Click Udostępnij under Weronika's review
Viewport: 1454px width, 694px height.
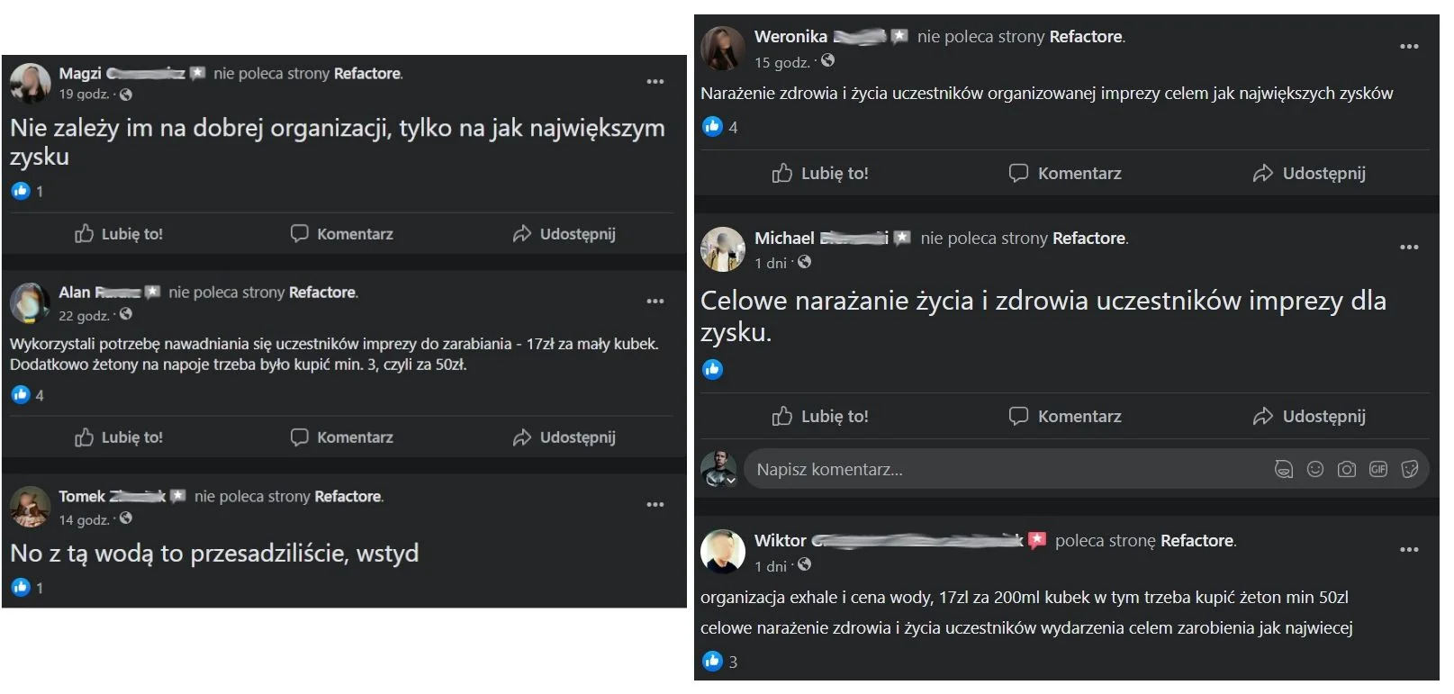point(1309,173)
